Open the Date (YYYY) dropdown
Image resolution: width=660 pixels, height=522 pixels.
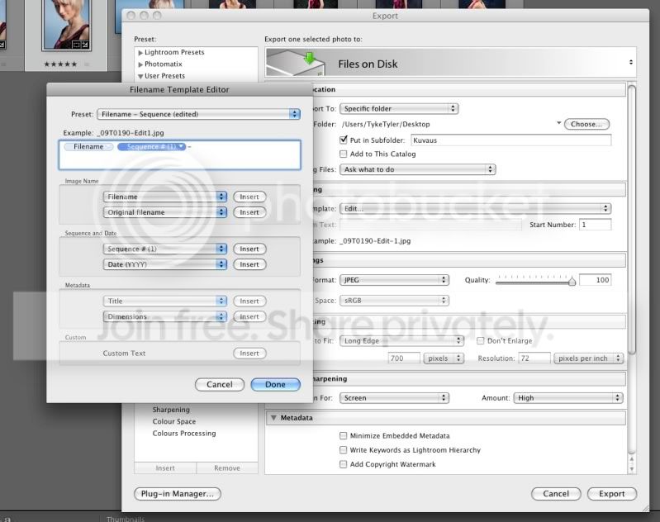(165, 264)
